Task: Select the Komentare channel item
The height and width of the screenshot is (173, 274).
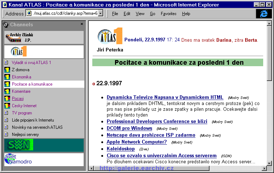Action: pos(21,91)
